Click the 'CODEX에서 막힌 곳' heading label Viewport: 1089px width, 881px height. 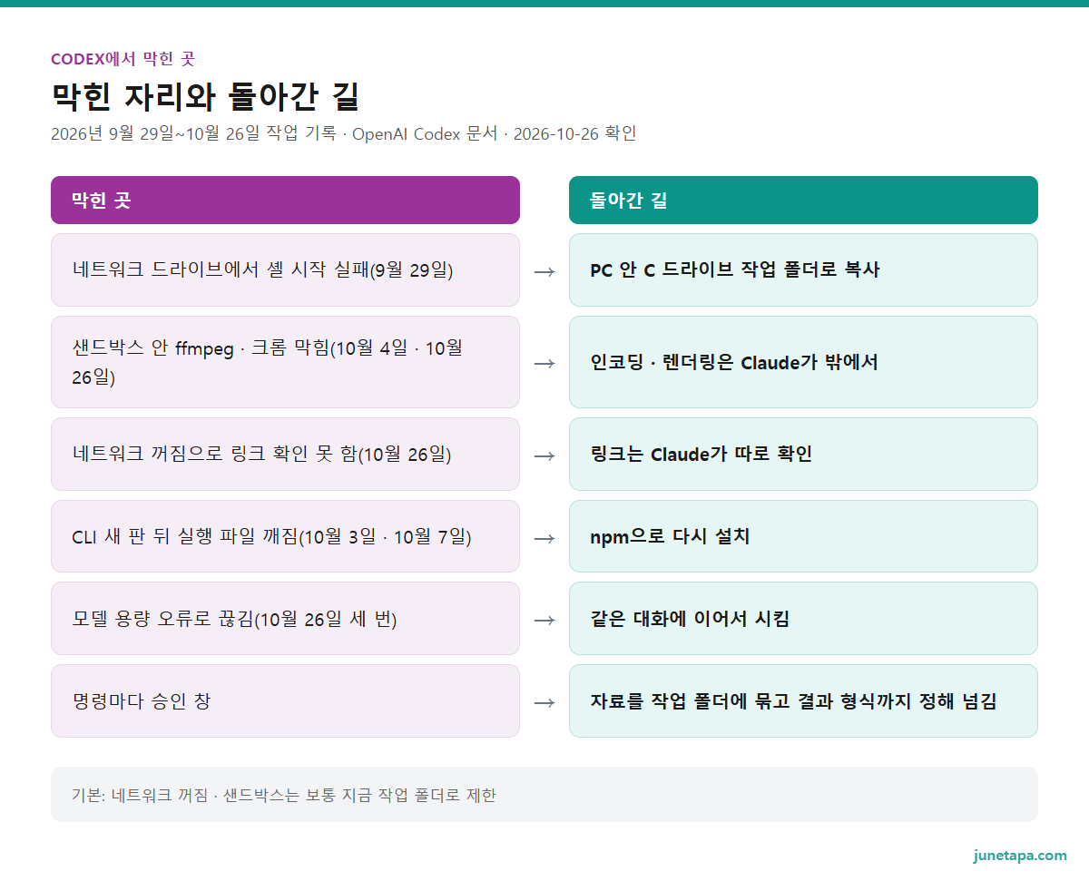click(x=123, y=59)
